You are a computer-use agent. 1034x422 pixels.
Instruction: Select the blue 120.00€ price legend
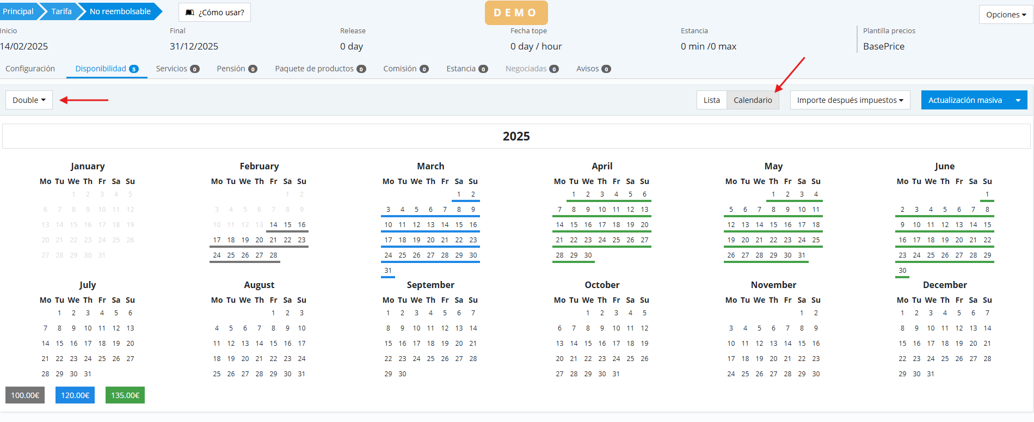click(x=75, y=395)
